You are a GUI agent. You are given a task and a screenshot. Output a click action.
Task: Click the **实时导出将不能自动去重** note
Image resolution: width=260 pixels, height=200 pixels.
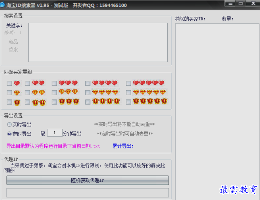(x=124, y=124)
